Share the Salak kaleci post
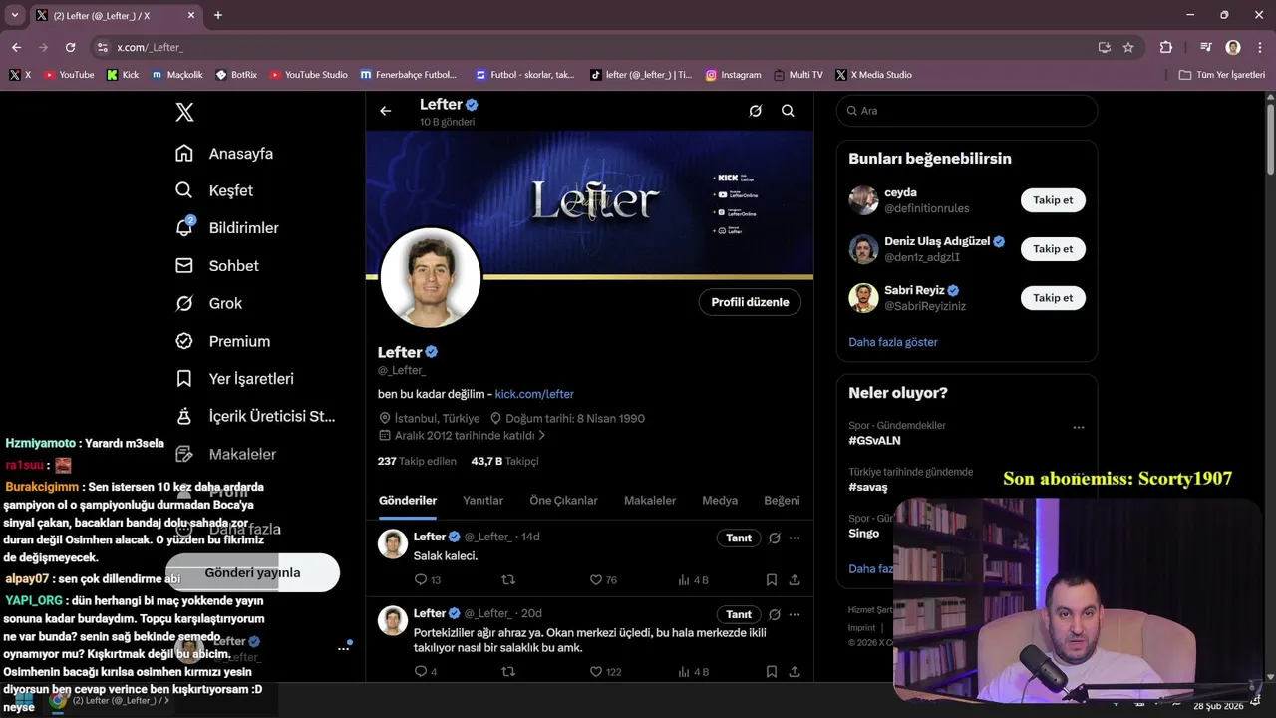Viewport: 1276px width, 718px height. coord(795,579)
